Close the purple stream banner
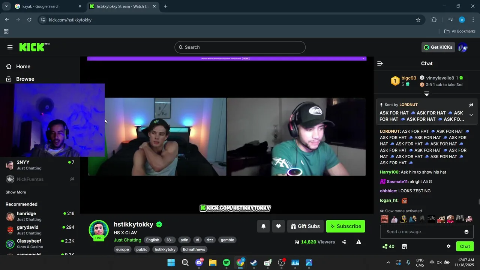This screenshot has width=480, height=270. [363, 58]
